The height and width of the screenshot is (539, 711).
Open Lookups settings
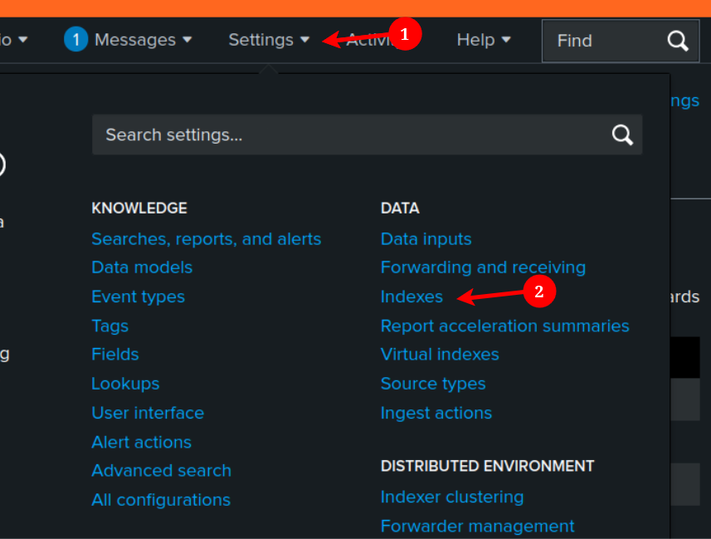(125, 384)
